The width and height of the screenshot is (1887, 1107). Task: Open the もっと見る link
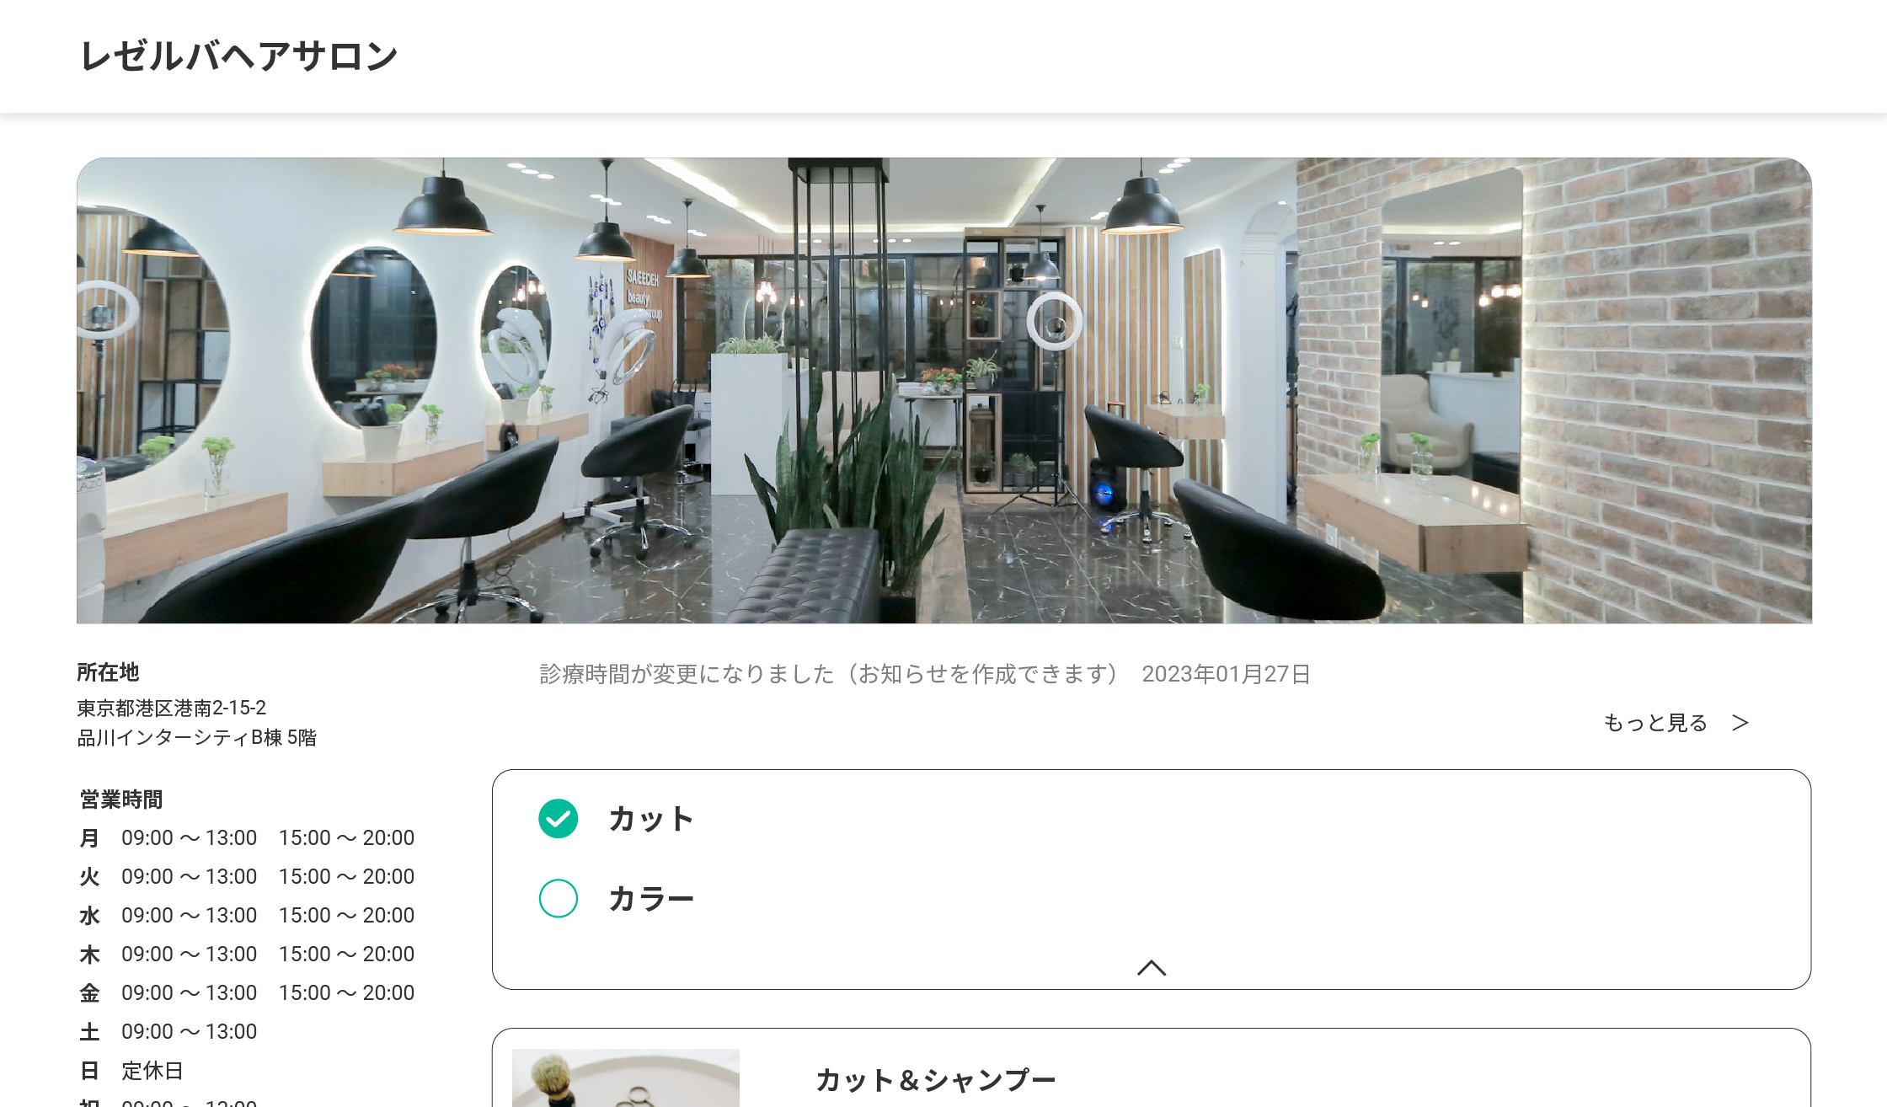[1654, 723]
